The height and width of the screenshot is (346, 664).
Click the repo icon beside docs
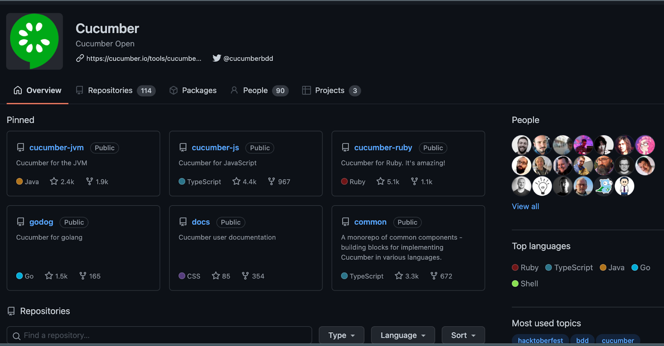coord(183,222)
